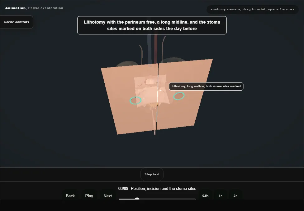The width and height of the screenshot is (304, 211).
Task: Play the animation
Action: tap(89, 196)
